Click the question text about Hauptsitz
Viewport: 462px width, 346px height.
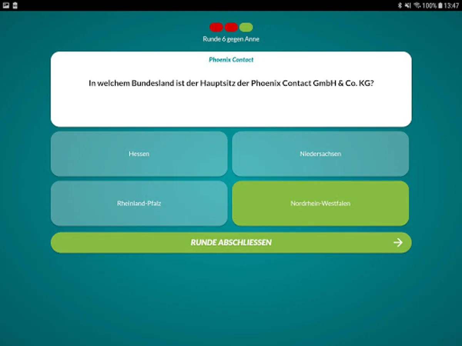tap(231, 83)
